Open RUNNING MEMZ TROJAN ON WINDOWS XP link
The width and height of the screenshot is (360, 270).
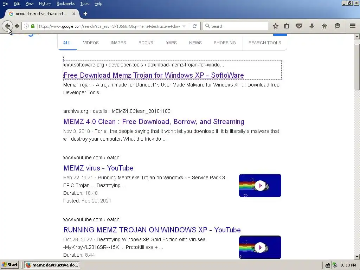[152, 230]
